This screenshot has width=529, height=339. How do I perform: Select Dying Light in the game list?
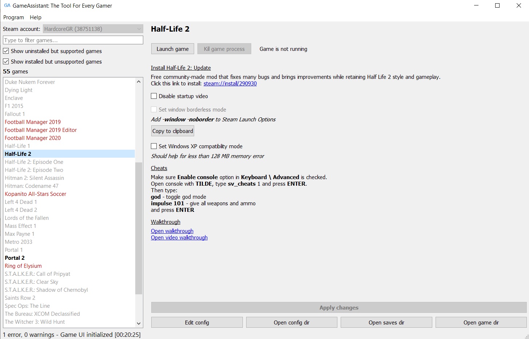click(x=69, y=90)
